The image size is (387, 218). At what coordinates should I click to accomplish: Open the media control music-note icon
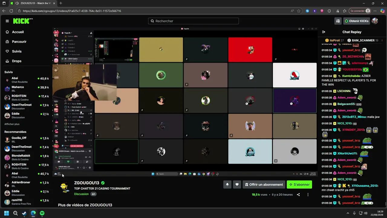(337, 11)
